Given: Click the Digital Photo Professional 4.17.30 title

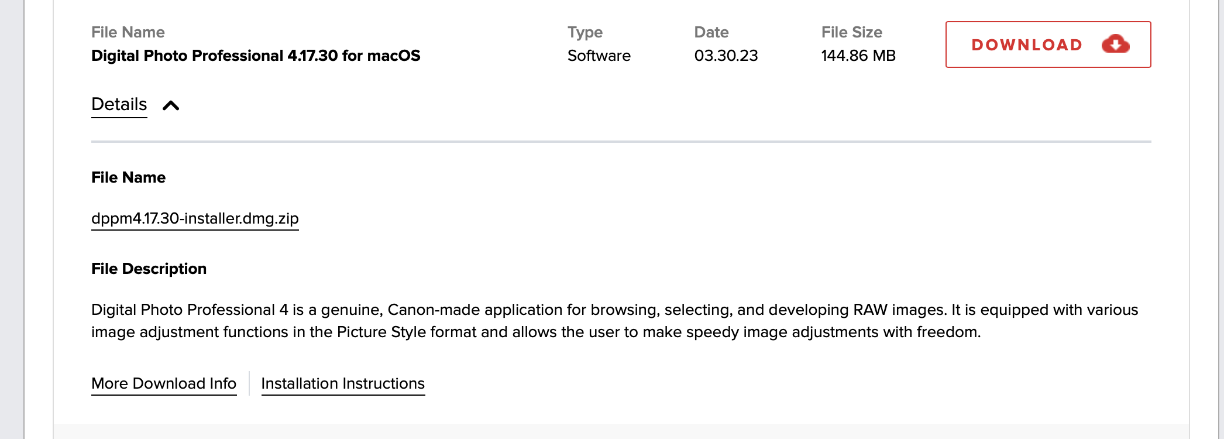Looking at the screenshot, I should tap(256, 56).
